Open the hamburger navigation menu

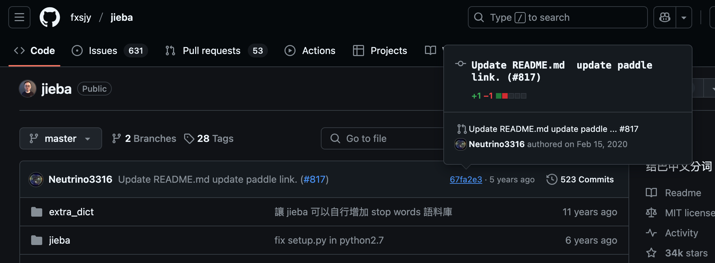[19, 17]
